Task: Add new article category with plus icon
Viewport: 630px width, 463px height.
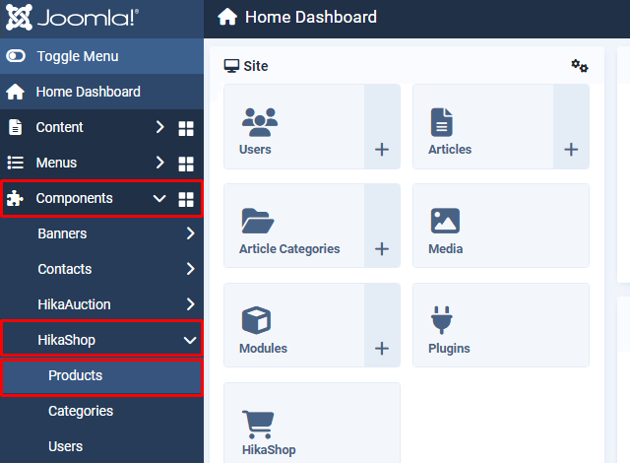Action: pos(382,249)
